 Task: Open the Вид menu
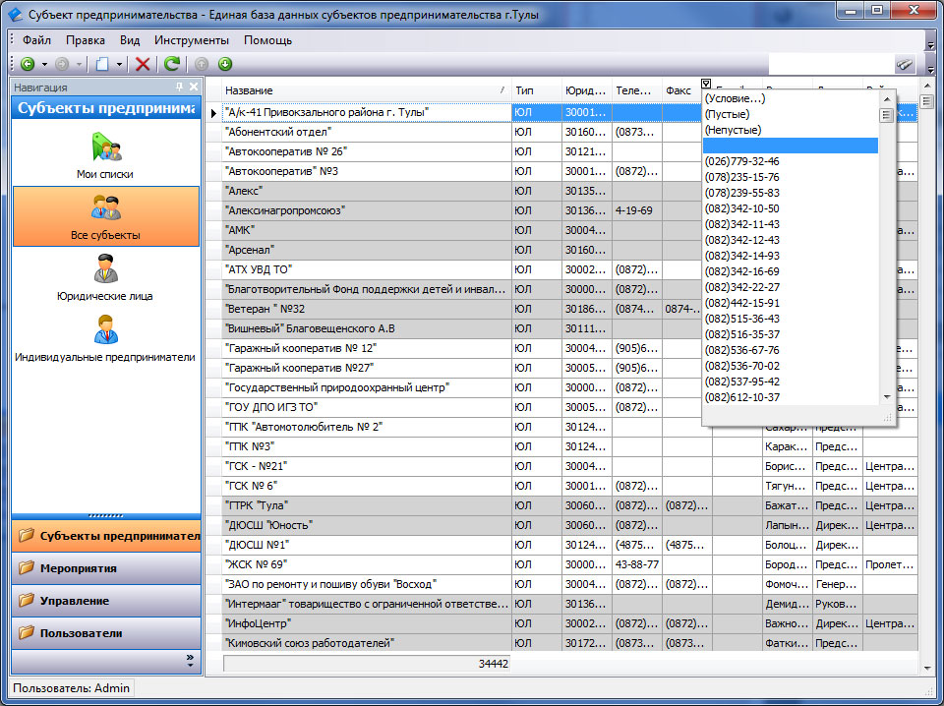point(130,40)
